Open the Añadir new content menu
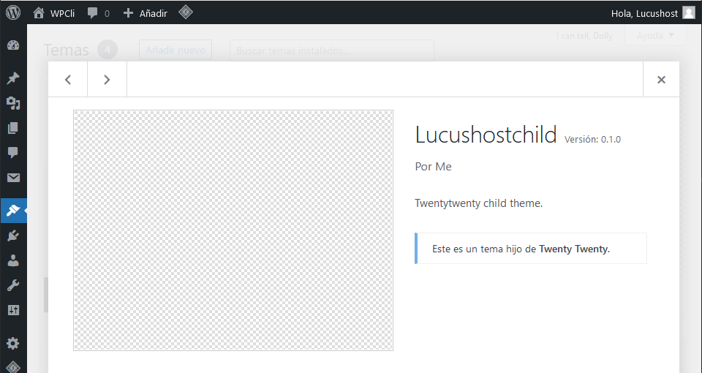 (145, 13)
